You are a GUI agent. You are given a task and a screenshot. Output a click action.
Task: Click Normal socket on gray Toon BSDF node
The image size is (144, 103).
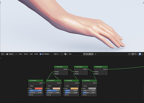coord(82,95)
